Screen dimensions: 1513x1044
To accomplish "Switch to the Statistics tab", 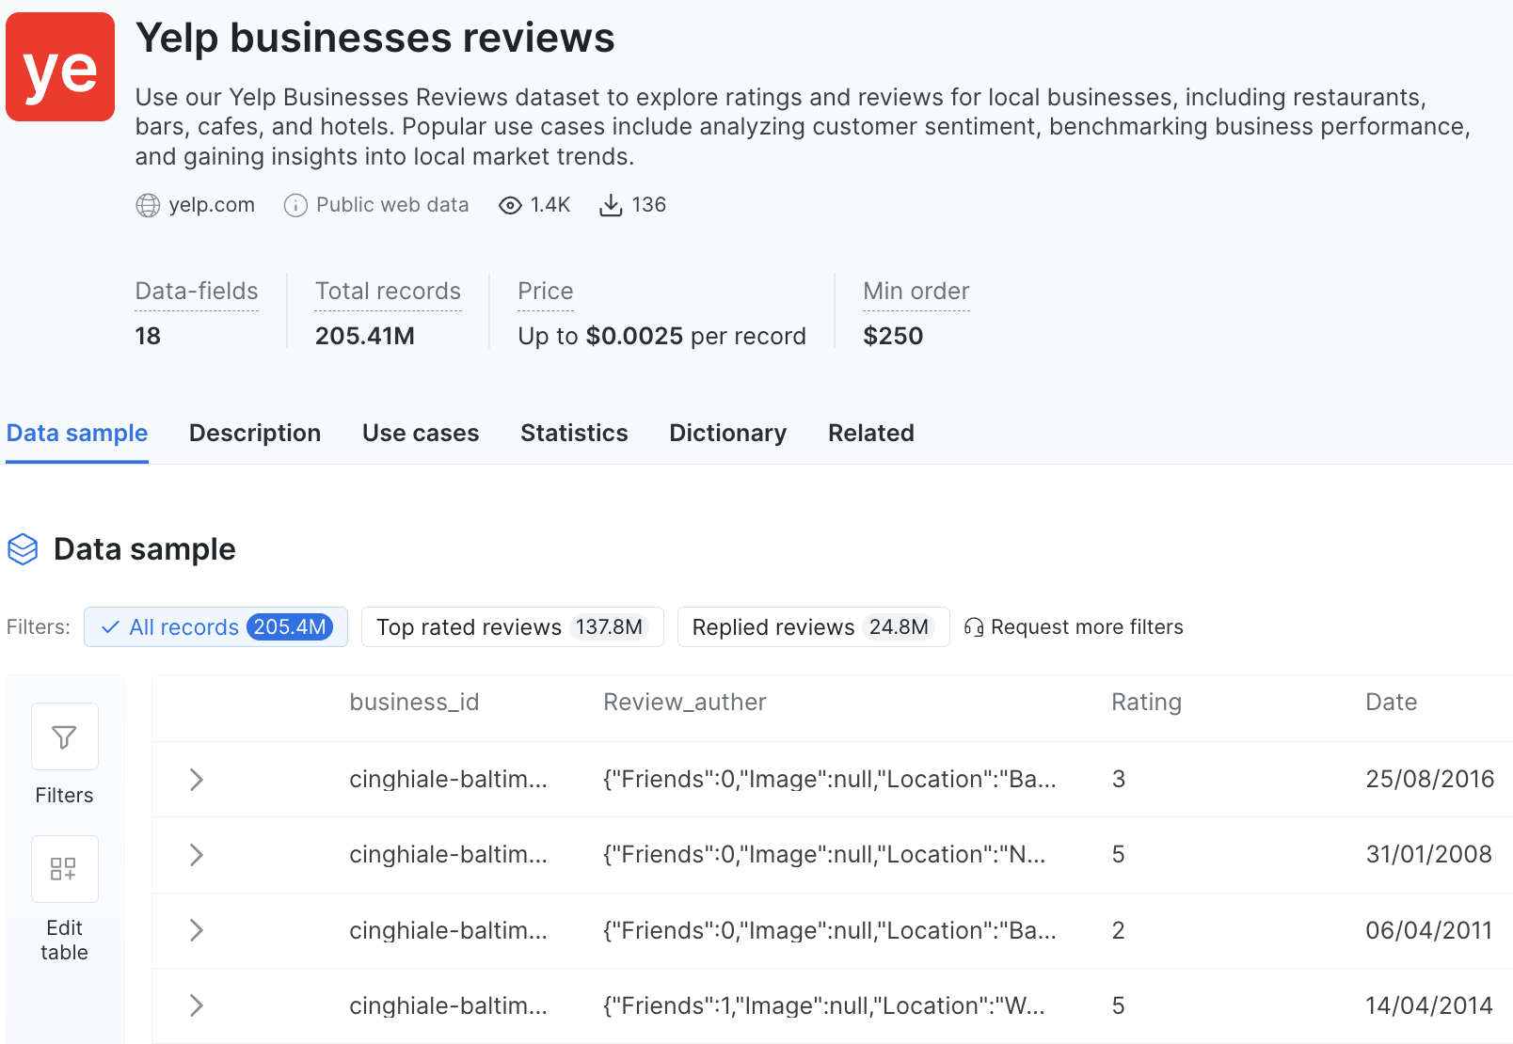I will (574, 433).
